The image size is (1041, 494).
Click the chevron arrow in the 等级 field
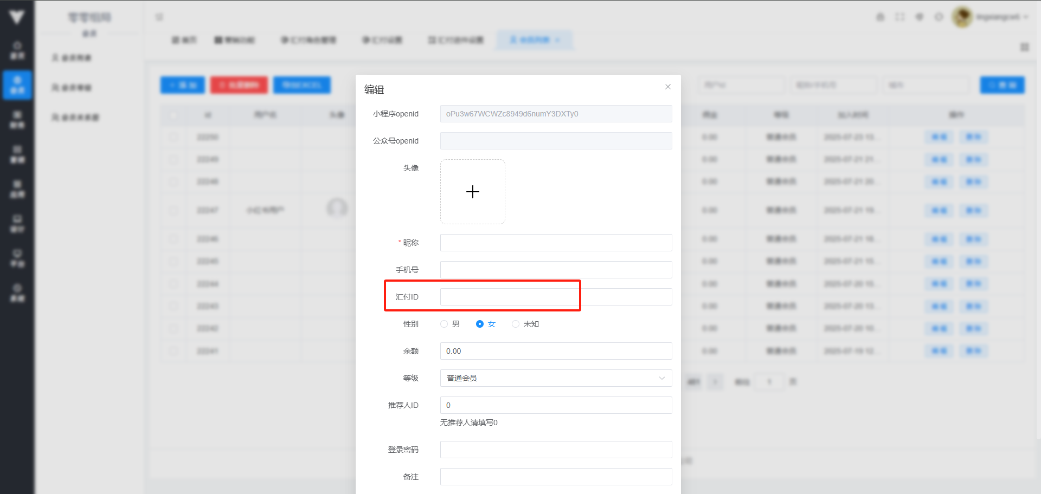tap(661, 378)
